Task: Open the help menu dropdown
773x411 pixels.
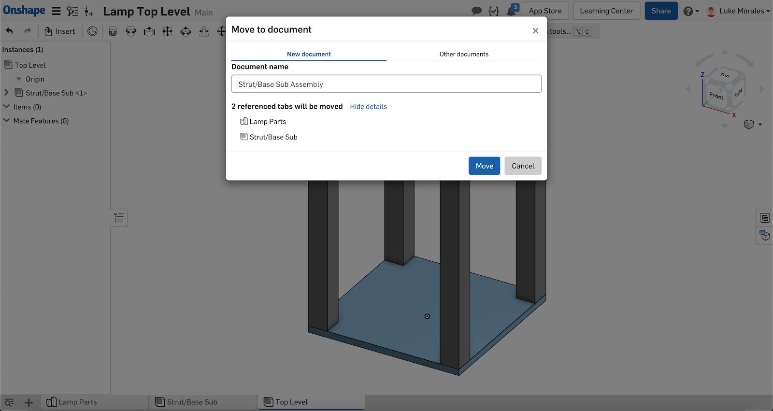Action: click(x=691, y=11)
